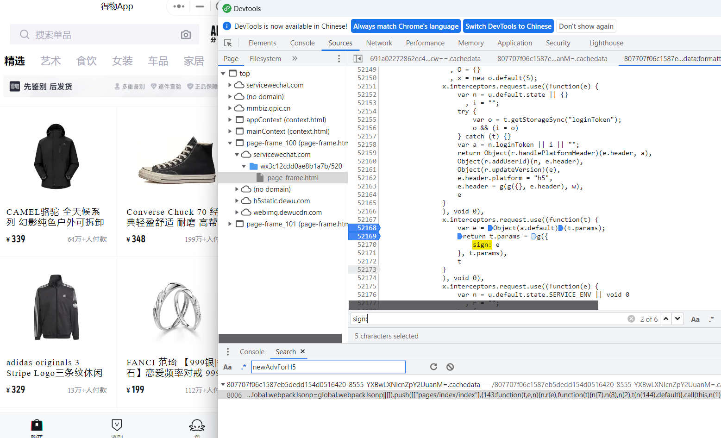Toggle regular expression in Search drawer
Image resolution: width=721 pixels, height=438 pixels.
click(x=244, y=367)
